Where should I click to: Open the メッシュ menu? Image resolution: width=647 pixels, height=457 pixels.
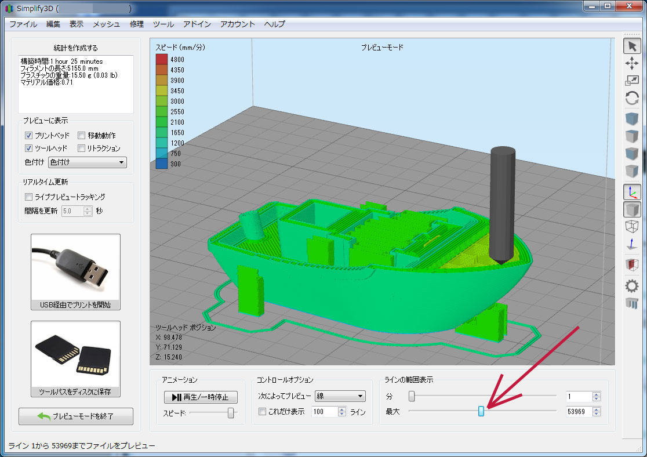click(x=106, y=24)
